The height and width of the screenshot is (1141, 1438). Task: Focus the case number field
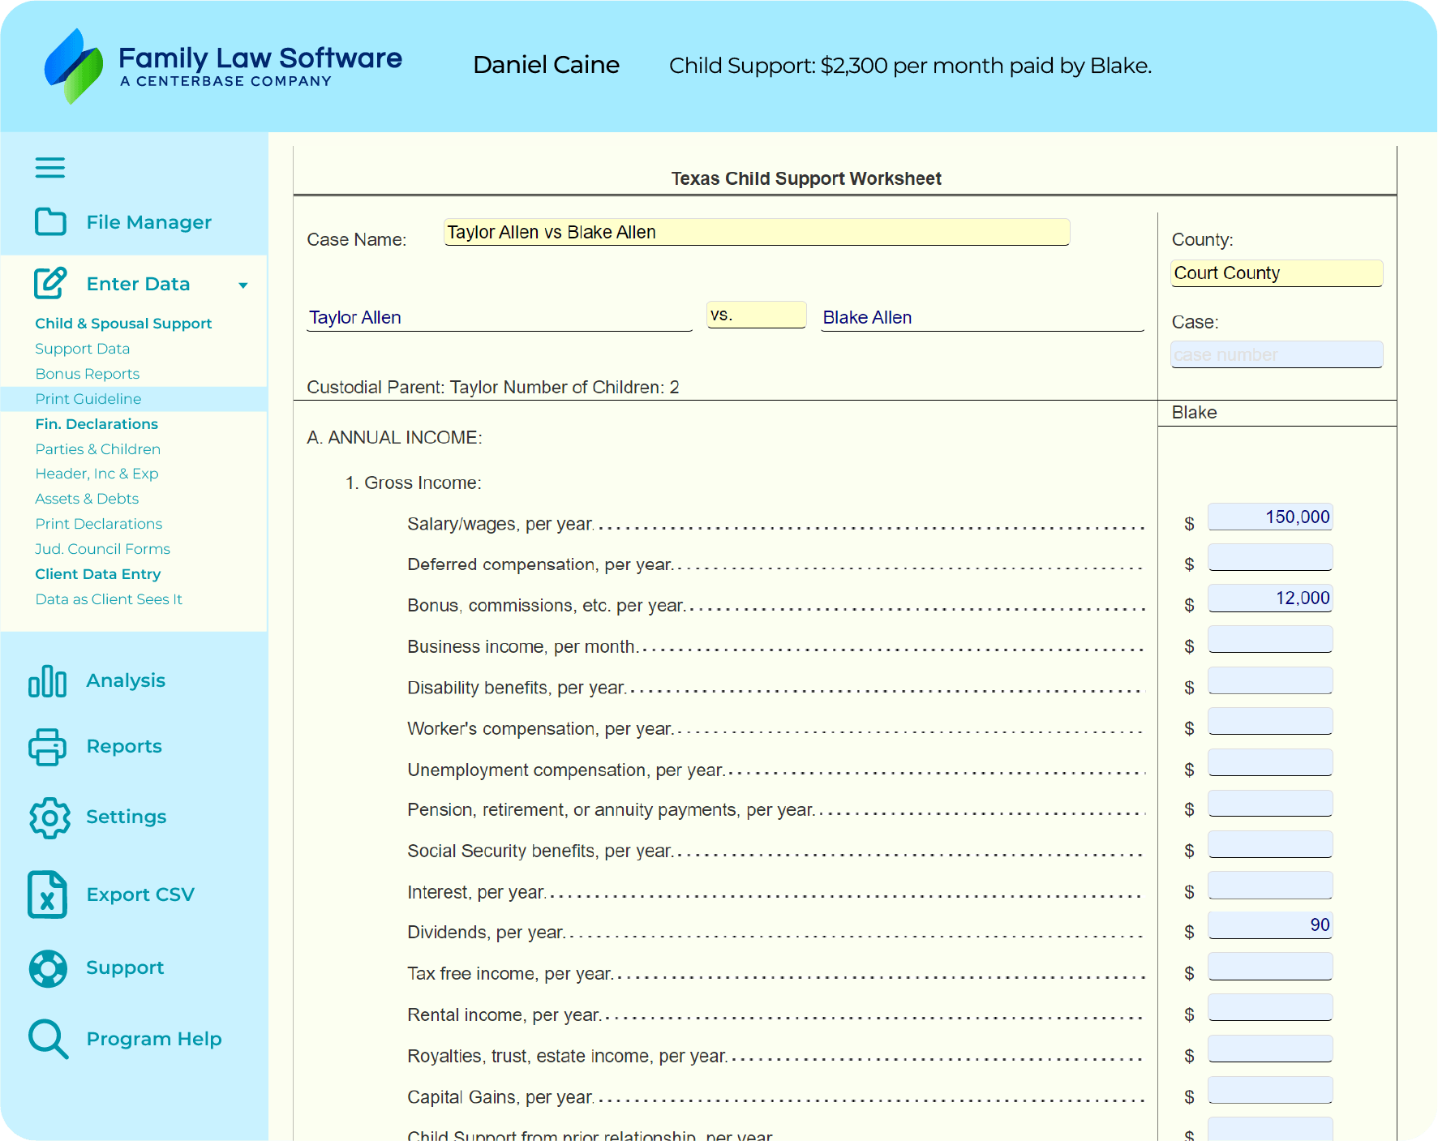[1276, 355]
